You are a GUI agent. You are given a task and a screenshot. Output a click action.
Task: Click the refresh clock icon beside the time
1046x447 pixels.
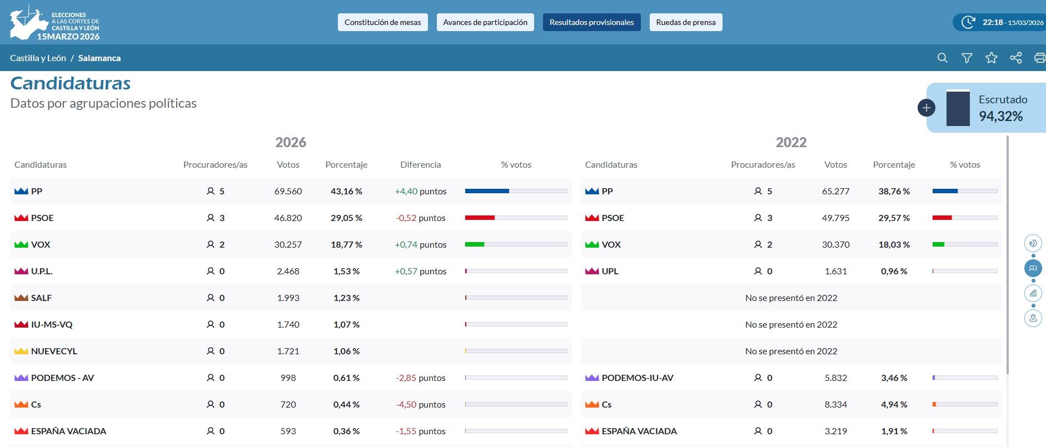(968, 22)
